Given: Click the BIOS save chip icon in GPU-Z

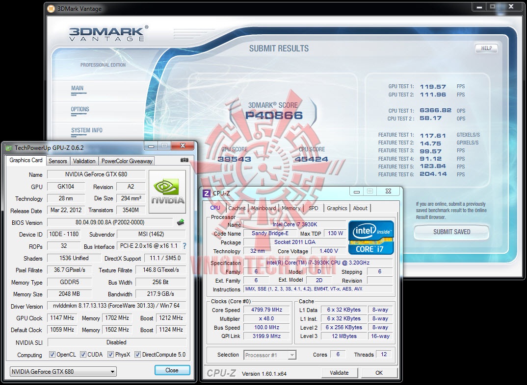Looking at the screenshot, I should click(x=181, y=222).
